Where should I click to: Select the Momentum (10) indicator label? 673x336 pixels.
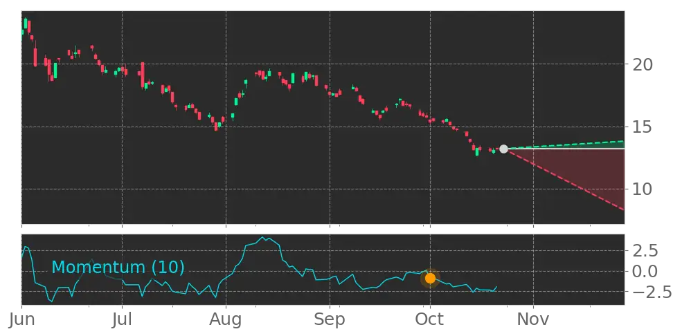coord(118,268)
